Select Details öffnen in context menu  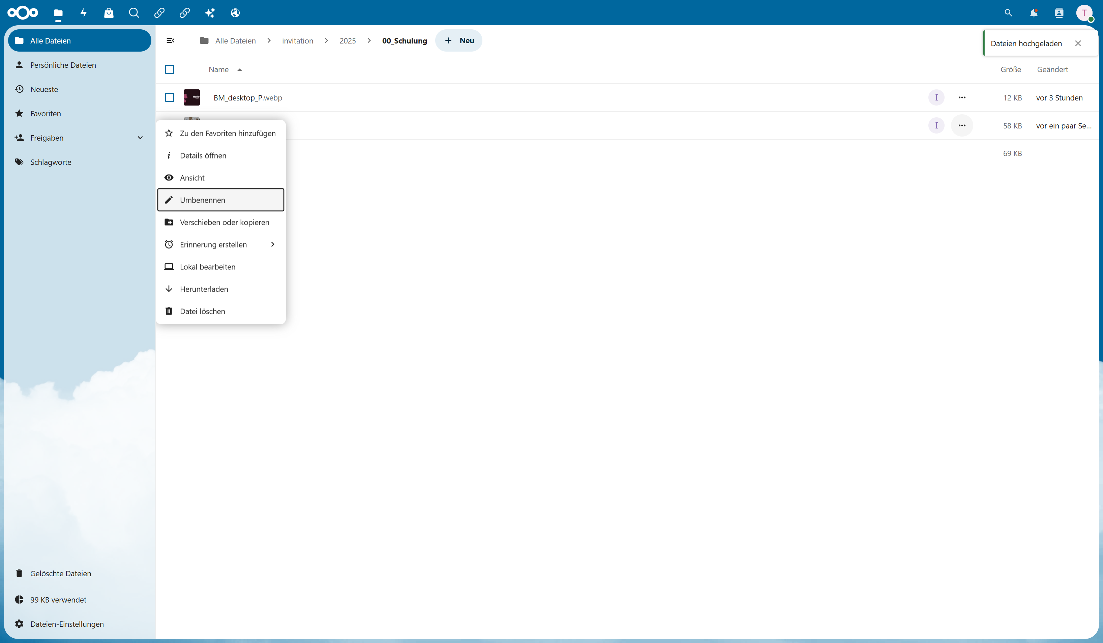220,156
